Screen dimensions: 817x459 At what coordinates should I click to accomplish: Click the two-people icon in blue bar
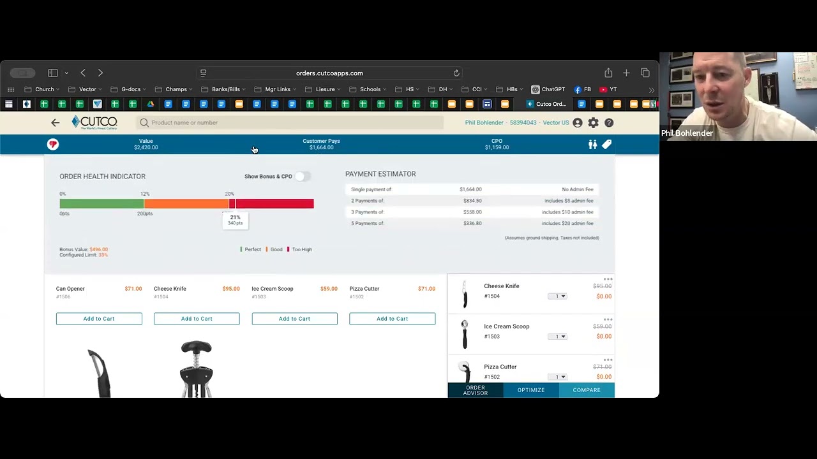pyautogui.click(x=592, y=145)
